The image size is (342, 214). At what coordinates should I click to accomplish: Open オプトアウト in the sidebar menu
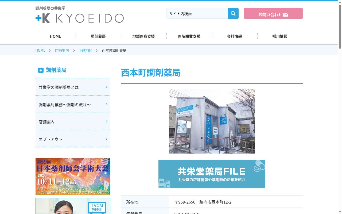(73, 139)
